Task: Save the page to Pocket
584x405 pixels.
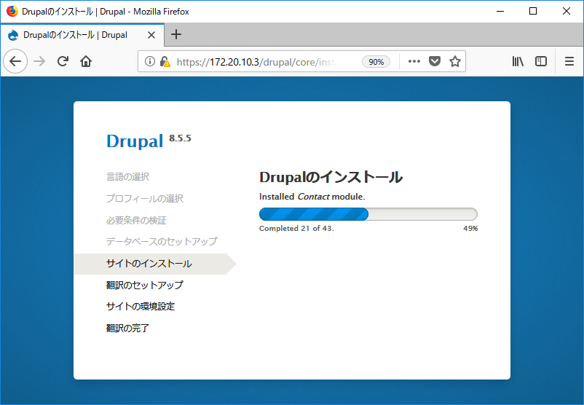Action: tap(434, 61)
